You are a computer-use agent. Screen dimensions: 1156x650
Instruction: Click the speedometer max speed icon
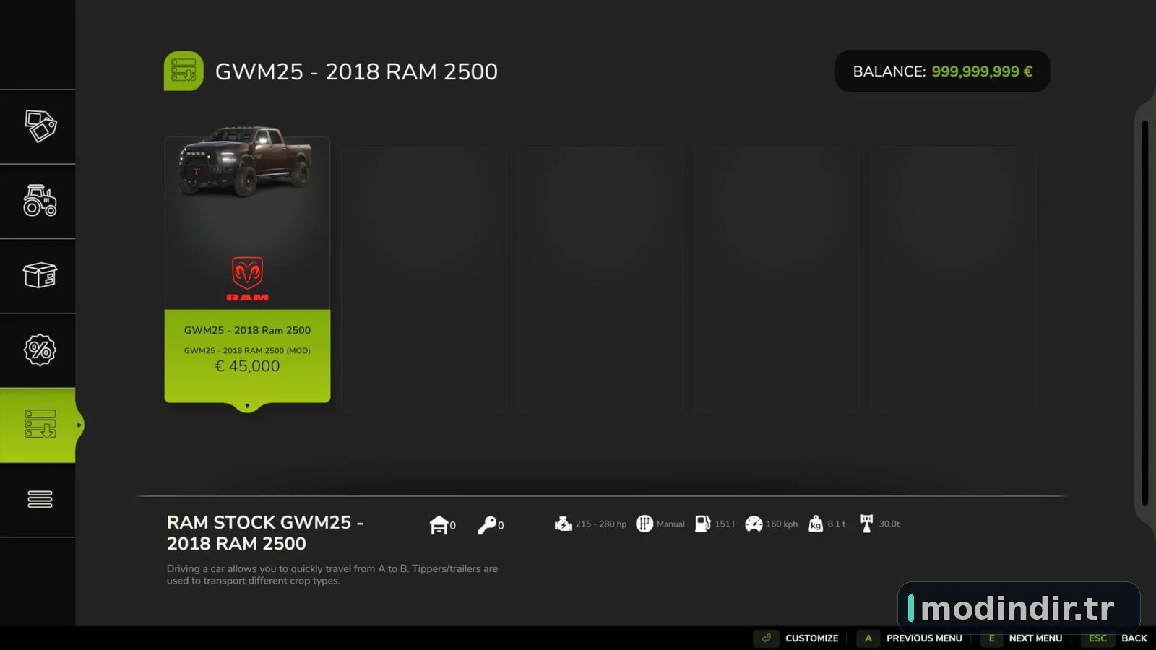pos(754,524)
